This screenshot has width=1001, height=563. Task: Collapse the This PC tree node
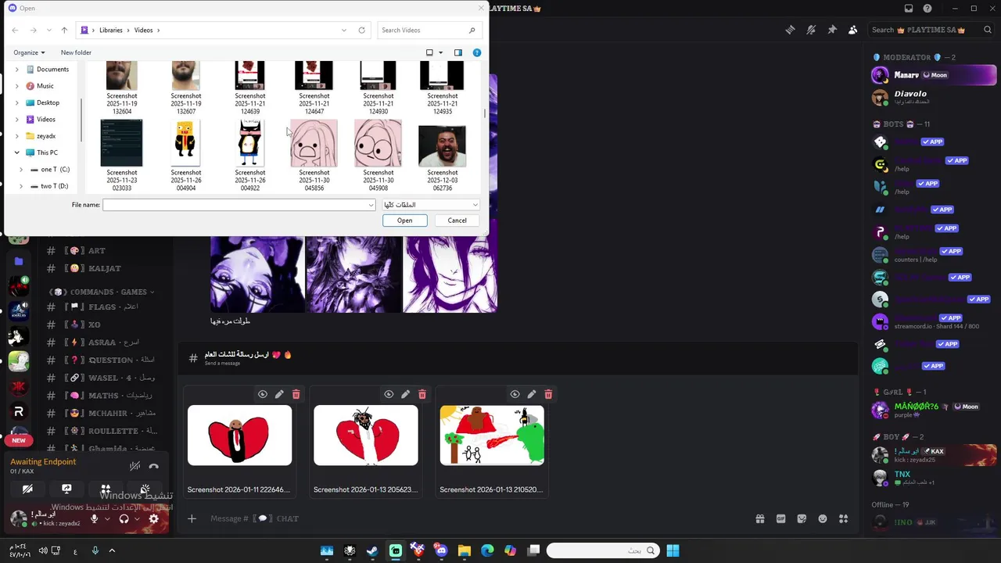click(17, 152)
